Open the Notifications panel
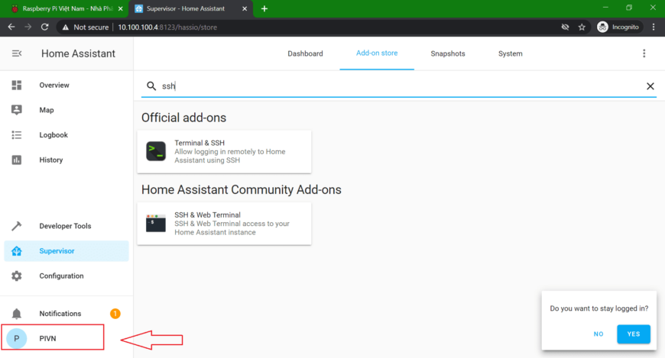The image size is (665, 358). [x=60, y=314]
